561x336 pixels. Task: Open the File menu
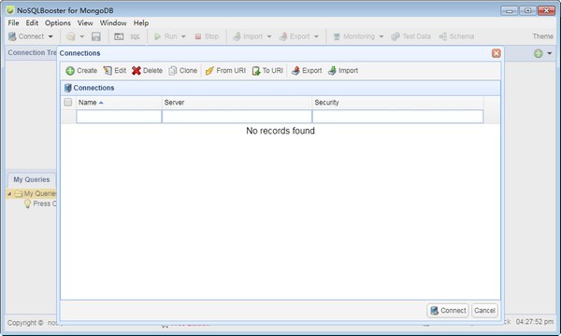(x=13, y=22)
